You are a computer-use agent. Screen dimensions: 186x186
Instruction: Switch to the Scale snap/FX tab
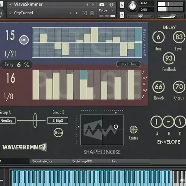(x=90, y=161)
